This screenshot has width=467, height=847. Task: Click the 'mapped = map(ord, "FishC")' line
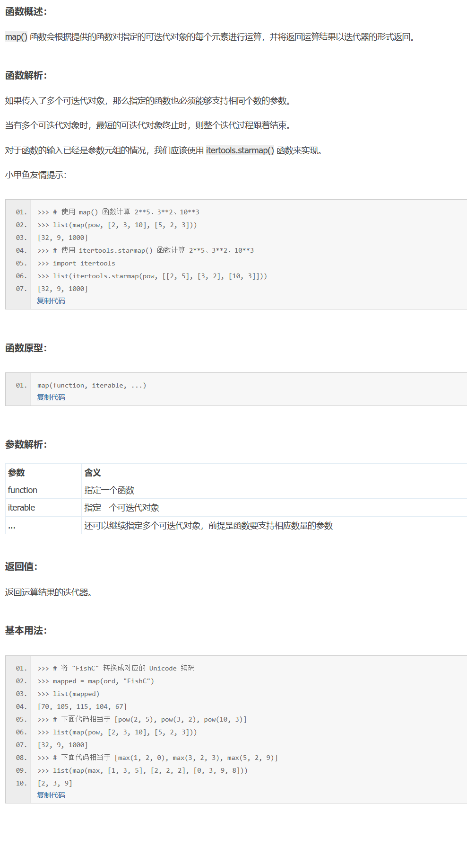pos(96,681)
